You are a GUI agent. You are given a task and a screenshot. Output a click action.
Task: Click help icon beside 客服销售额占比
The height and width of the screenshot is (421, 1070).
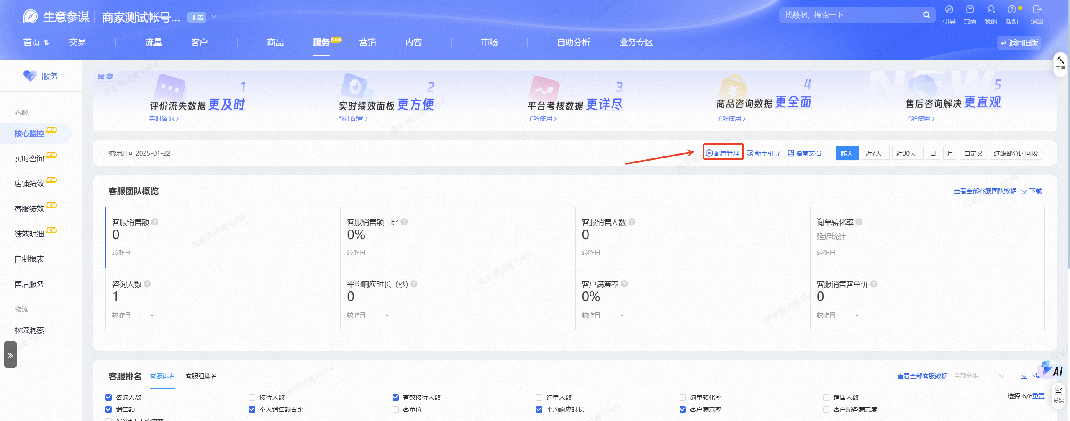(x=404, y=222)
